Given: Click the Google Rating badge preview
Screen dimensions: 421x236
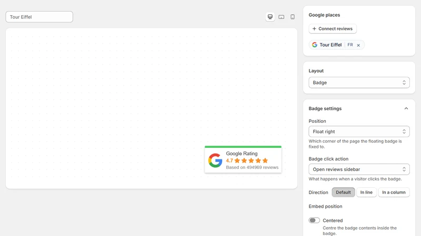Looking at the screenshot, I should (x=243, y=159).
